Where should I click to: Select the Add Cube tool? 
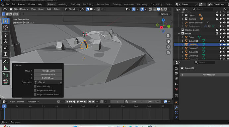coord(6,75)
